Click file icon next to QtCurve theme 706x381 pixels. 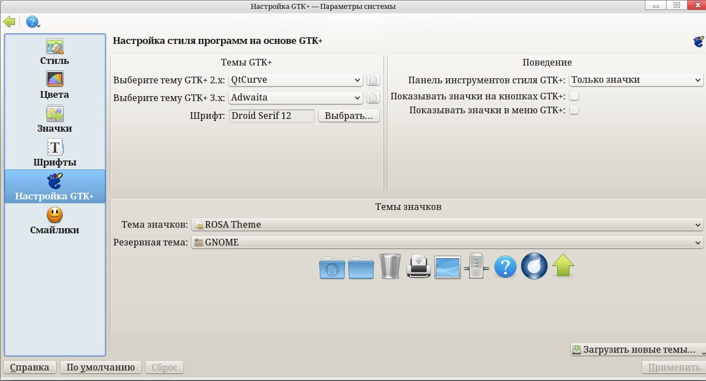click(373, 81)
